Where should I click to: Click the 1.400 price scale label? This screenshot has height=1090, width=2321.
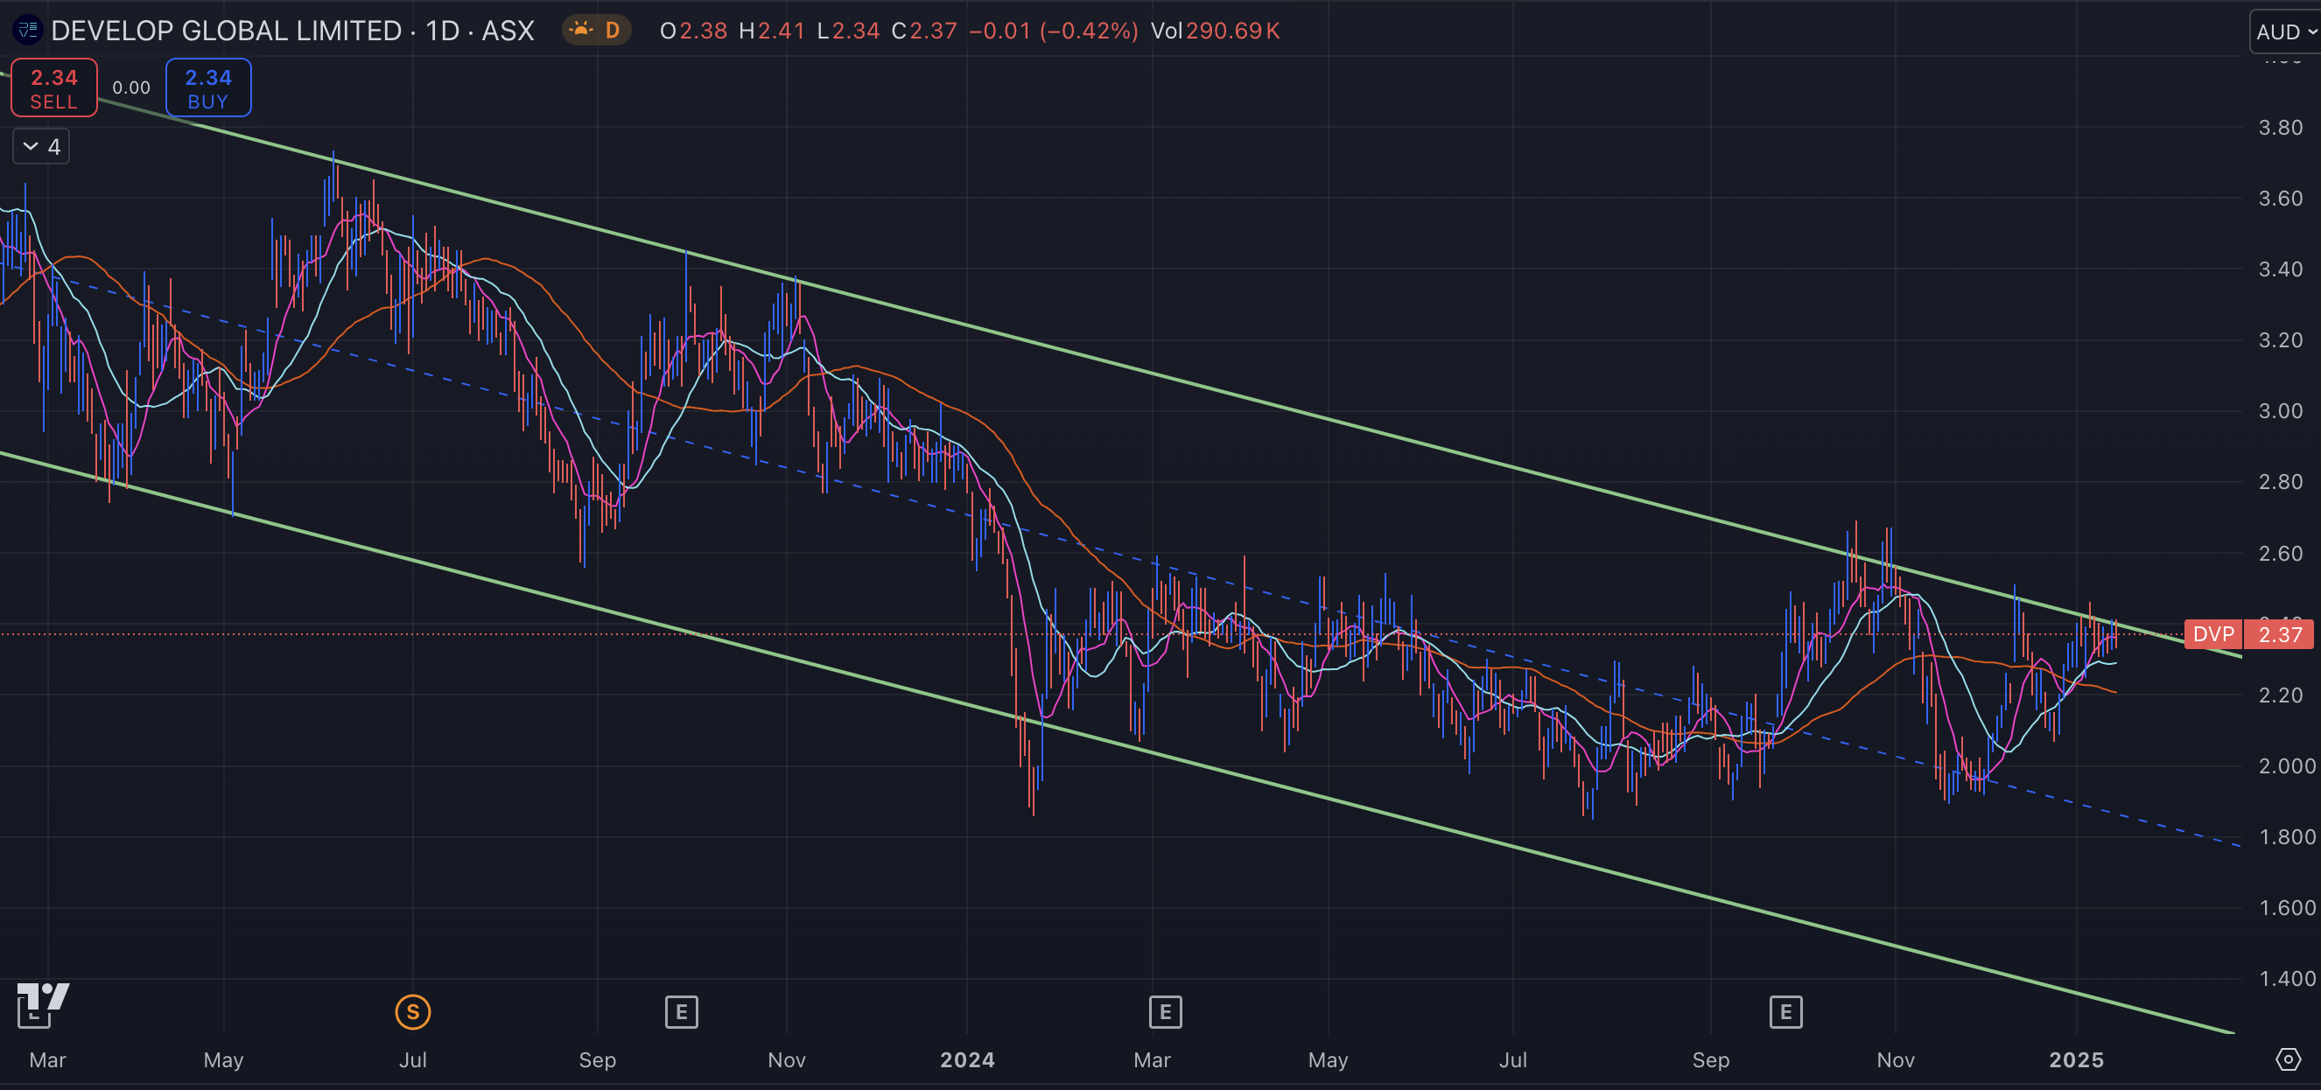point(2286,979)
